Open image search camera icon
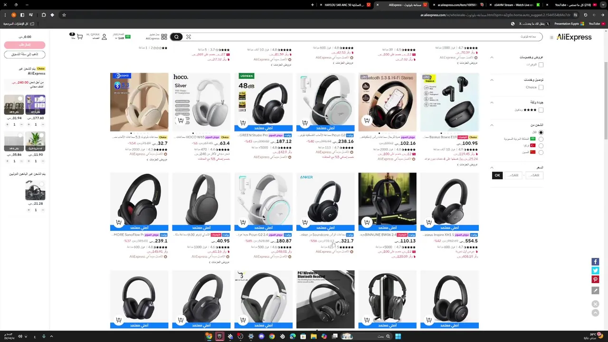 (189, 37)
